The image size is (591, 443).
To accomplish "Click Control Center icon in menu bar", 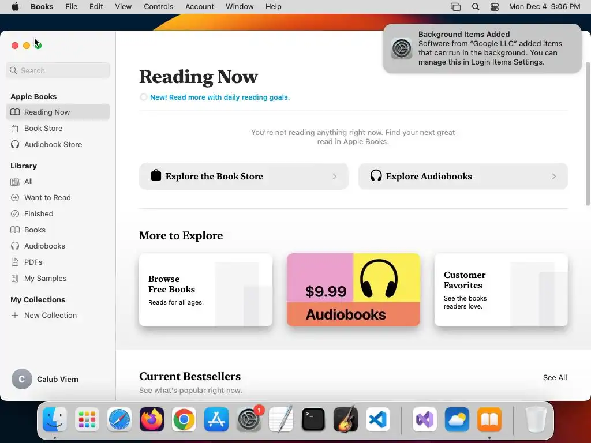I will click(x=495, y=7).
